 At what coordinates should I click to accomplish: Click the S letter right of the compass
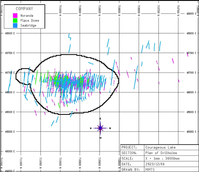[x=110, y=128]
